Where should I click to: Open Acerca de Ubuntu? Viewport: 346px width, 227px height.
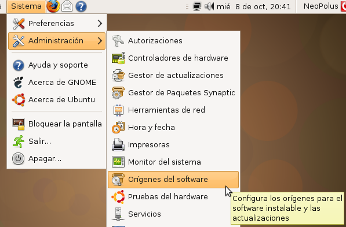(57, 100)
